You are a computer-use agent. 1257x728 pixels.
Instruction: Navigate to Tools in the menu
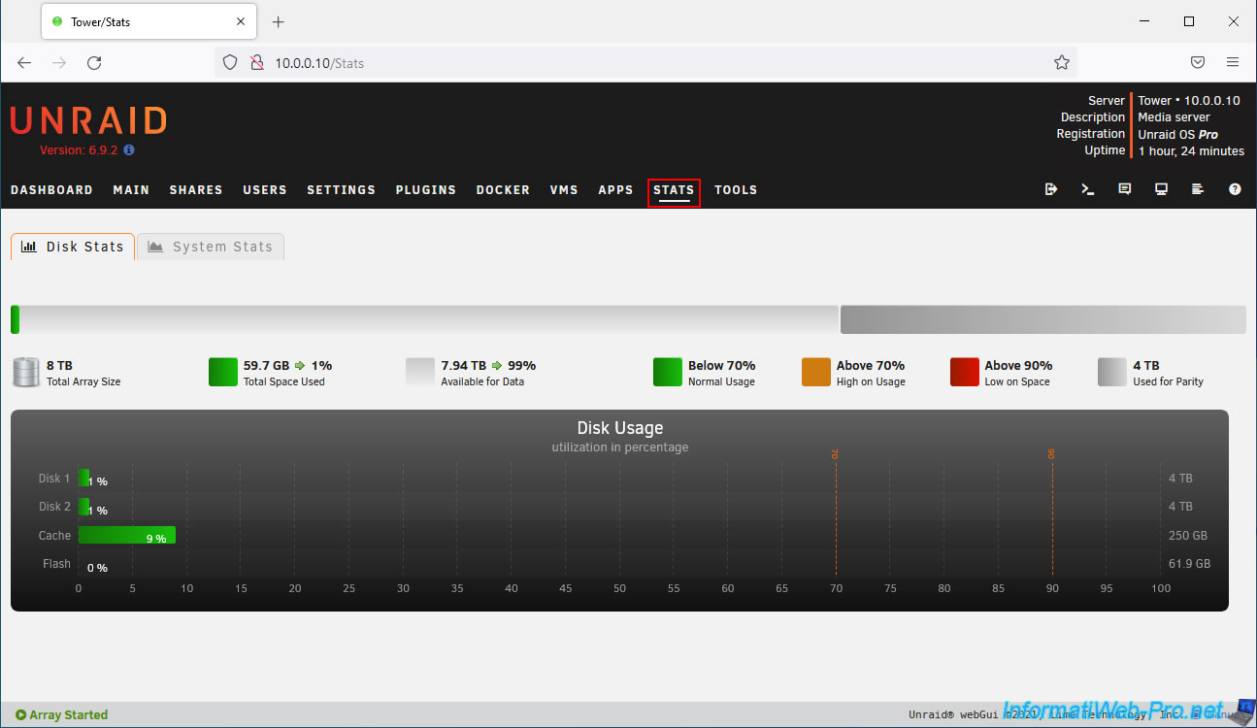(736, 190)
